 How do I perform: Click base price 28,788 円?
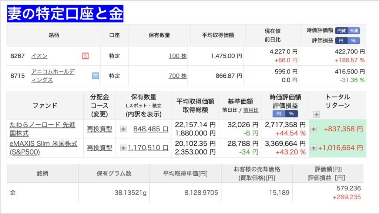pyautogui.click(x=243, y=144)
